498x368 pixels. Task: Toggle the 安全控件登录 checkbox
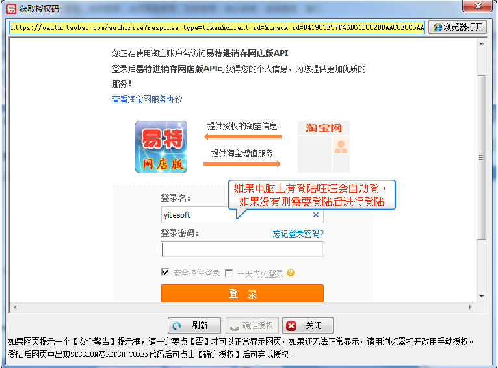(166, 273)
